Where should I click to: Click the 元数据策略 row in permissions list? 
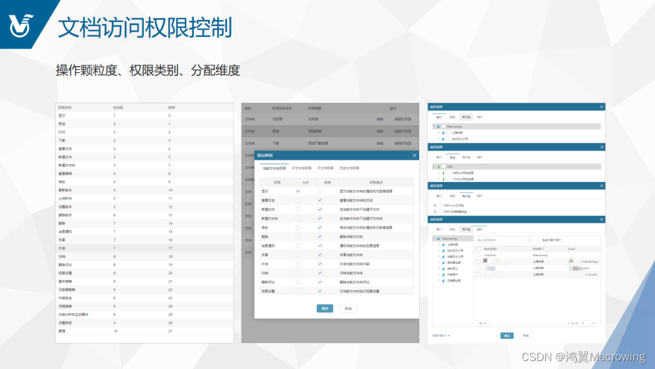pos(144,289)
